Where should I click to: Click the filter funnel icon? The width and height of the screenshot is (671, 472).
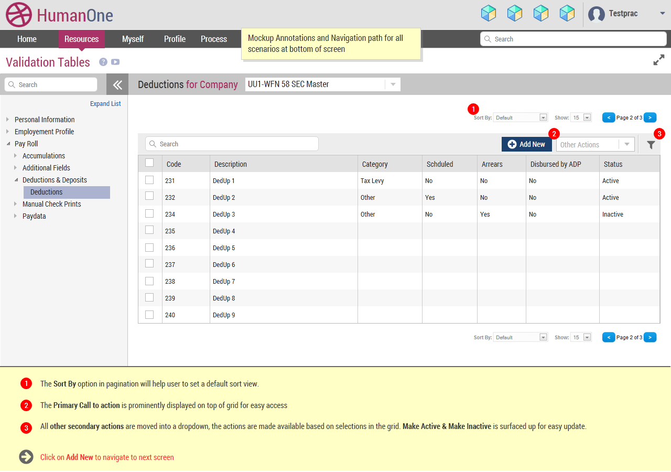pyautogui.click(x=651, y=145)
